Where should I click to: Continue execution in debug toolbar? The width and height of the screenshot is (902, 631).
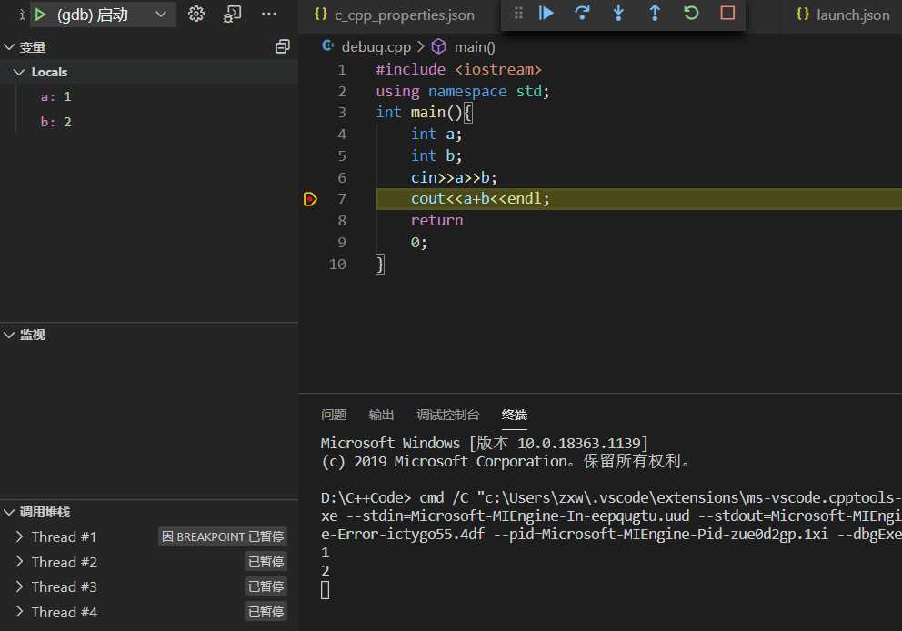[546, 13]
